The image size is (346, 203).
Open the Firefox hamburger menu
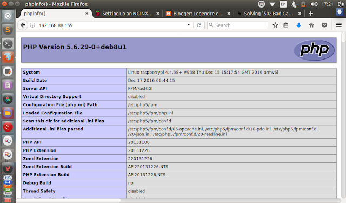coord(339,25)
